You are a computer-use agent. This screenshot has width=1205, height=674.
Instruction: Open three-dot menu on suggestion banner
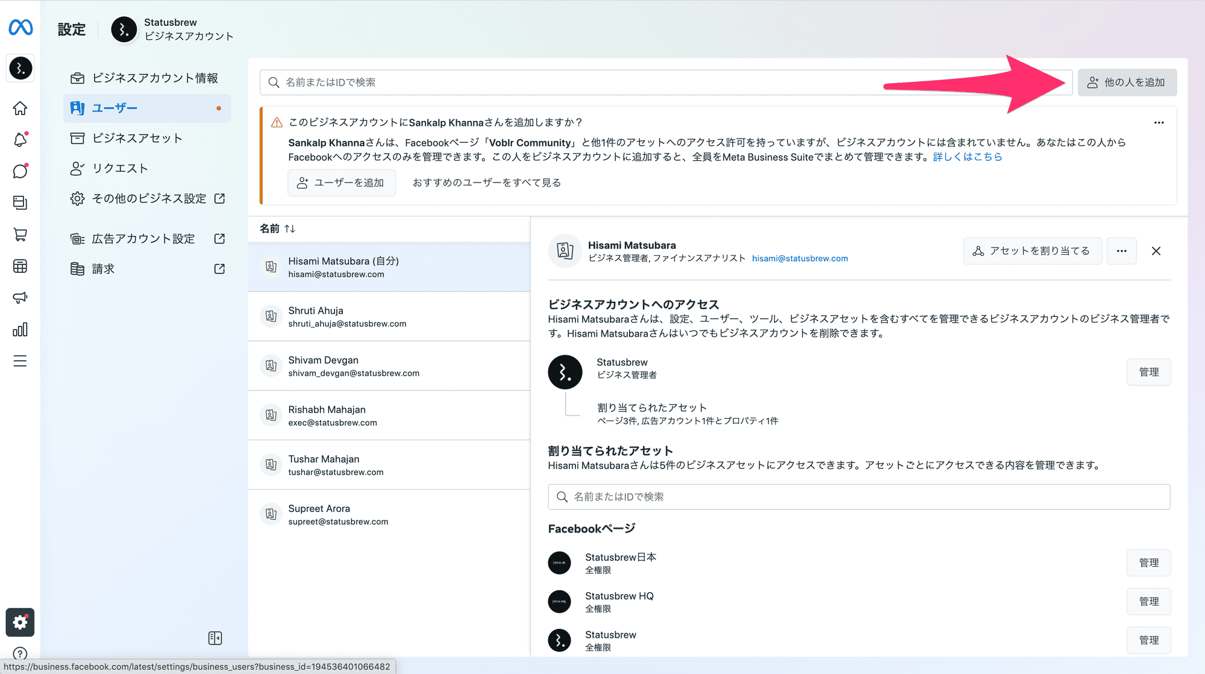coord(1159,122)
